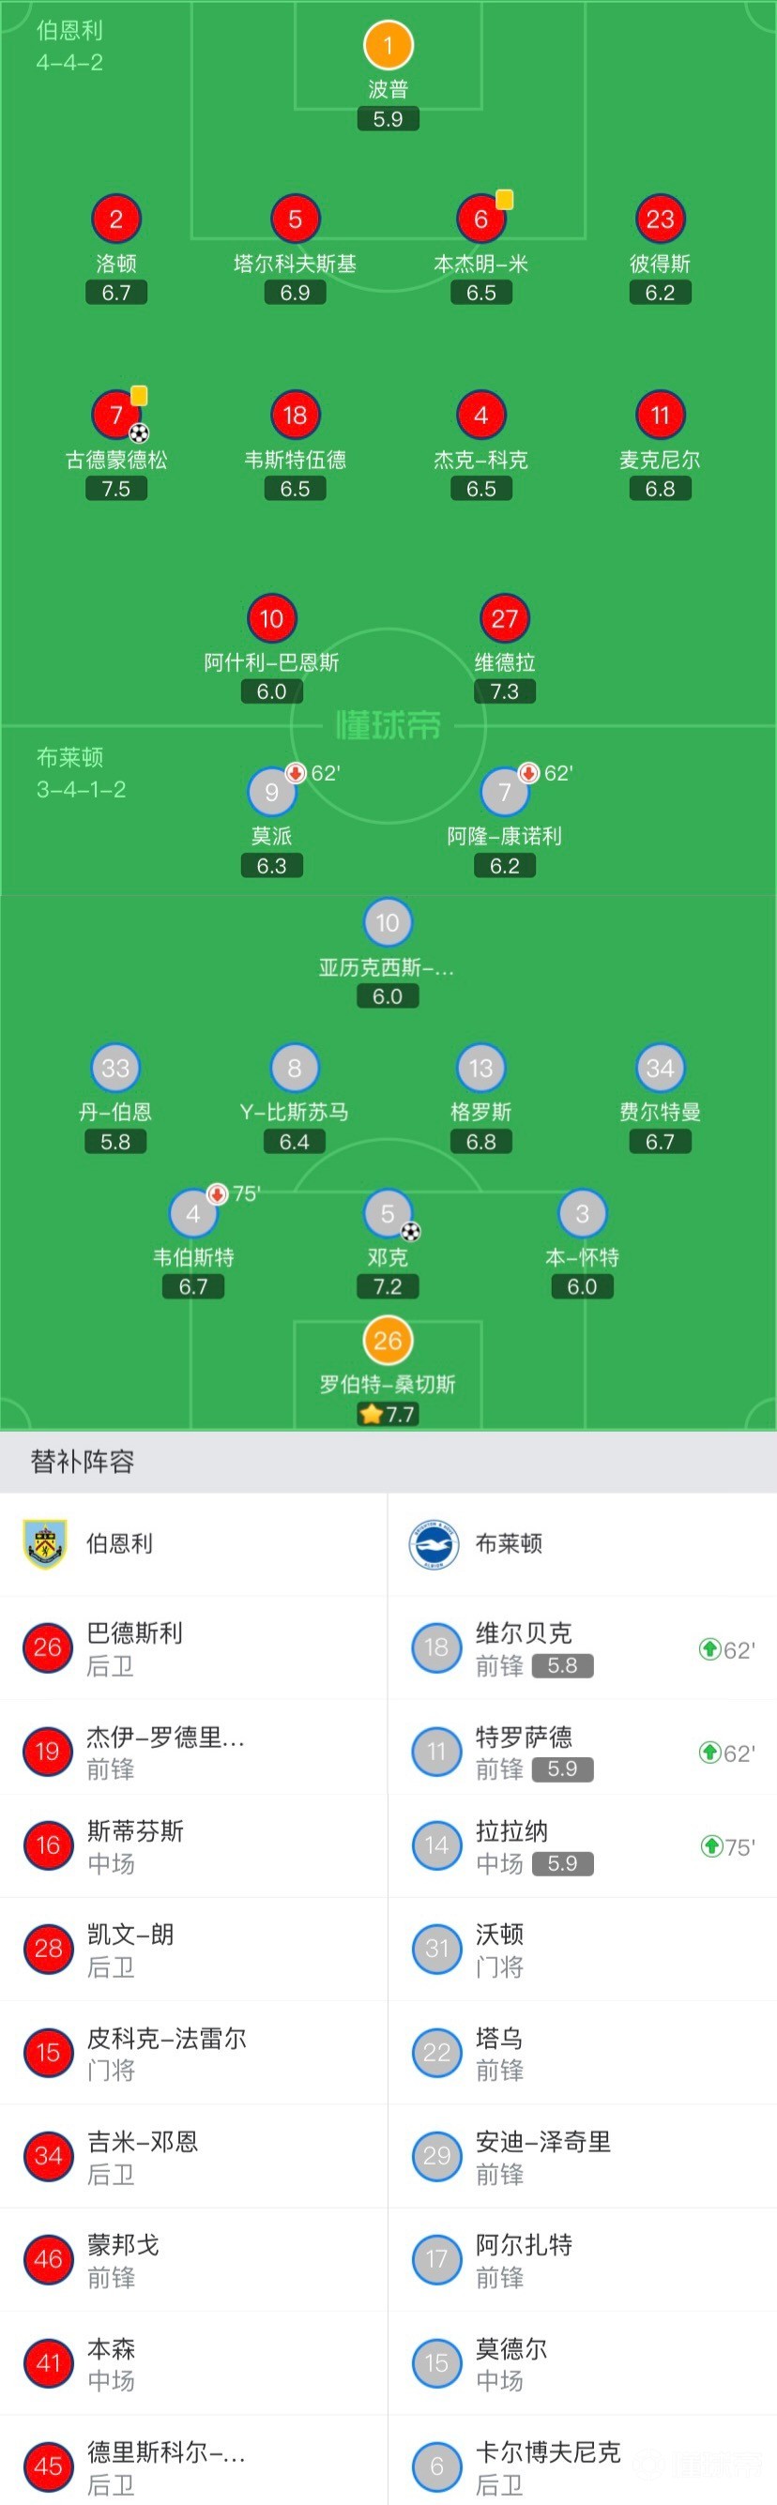This screenshot has width=777, height=2505.
Task: Open substitute 巴德斯利 number 26 entry
Action: [193, 1648]
